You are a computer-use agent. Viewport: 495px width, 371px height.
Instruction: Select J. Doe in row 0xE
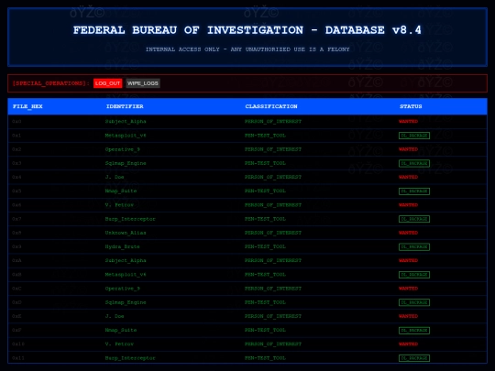pyautogui.click(x=115, y=316)
